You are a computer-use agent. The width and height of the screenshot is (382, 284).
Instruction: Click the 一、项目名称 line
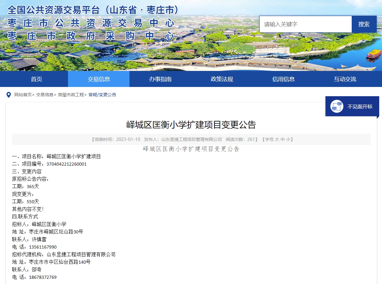[57, 156]
